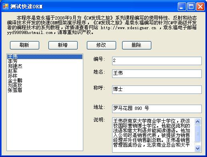Select 赵军 in the name list
The width and height of the screenshot is (207, 157).
click(x=45, y=71)
